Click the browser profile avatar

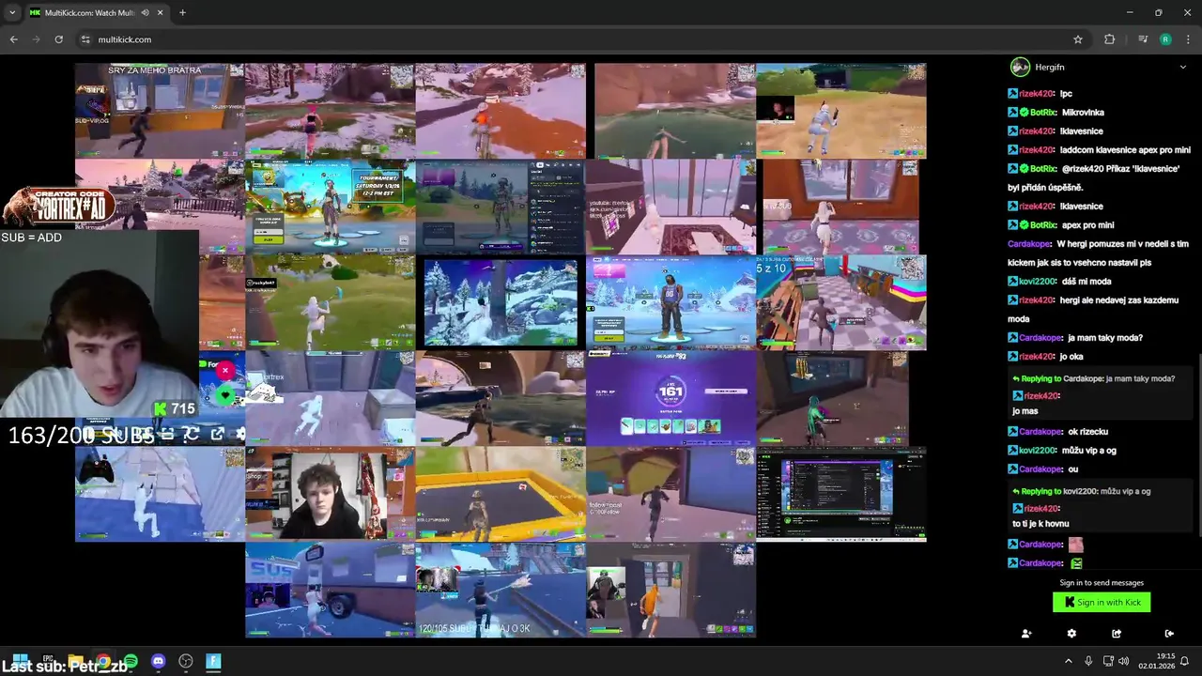coord(1165,39)
